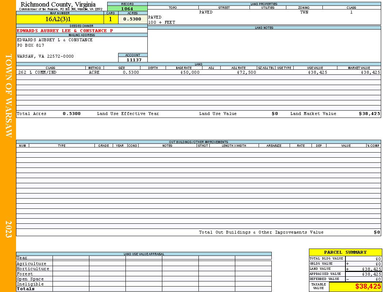Select the card number 1 cell
The image size is (383, 292).
pos(111,19)
